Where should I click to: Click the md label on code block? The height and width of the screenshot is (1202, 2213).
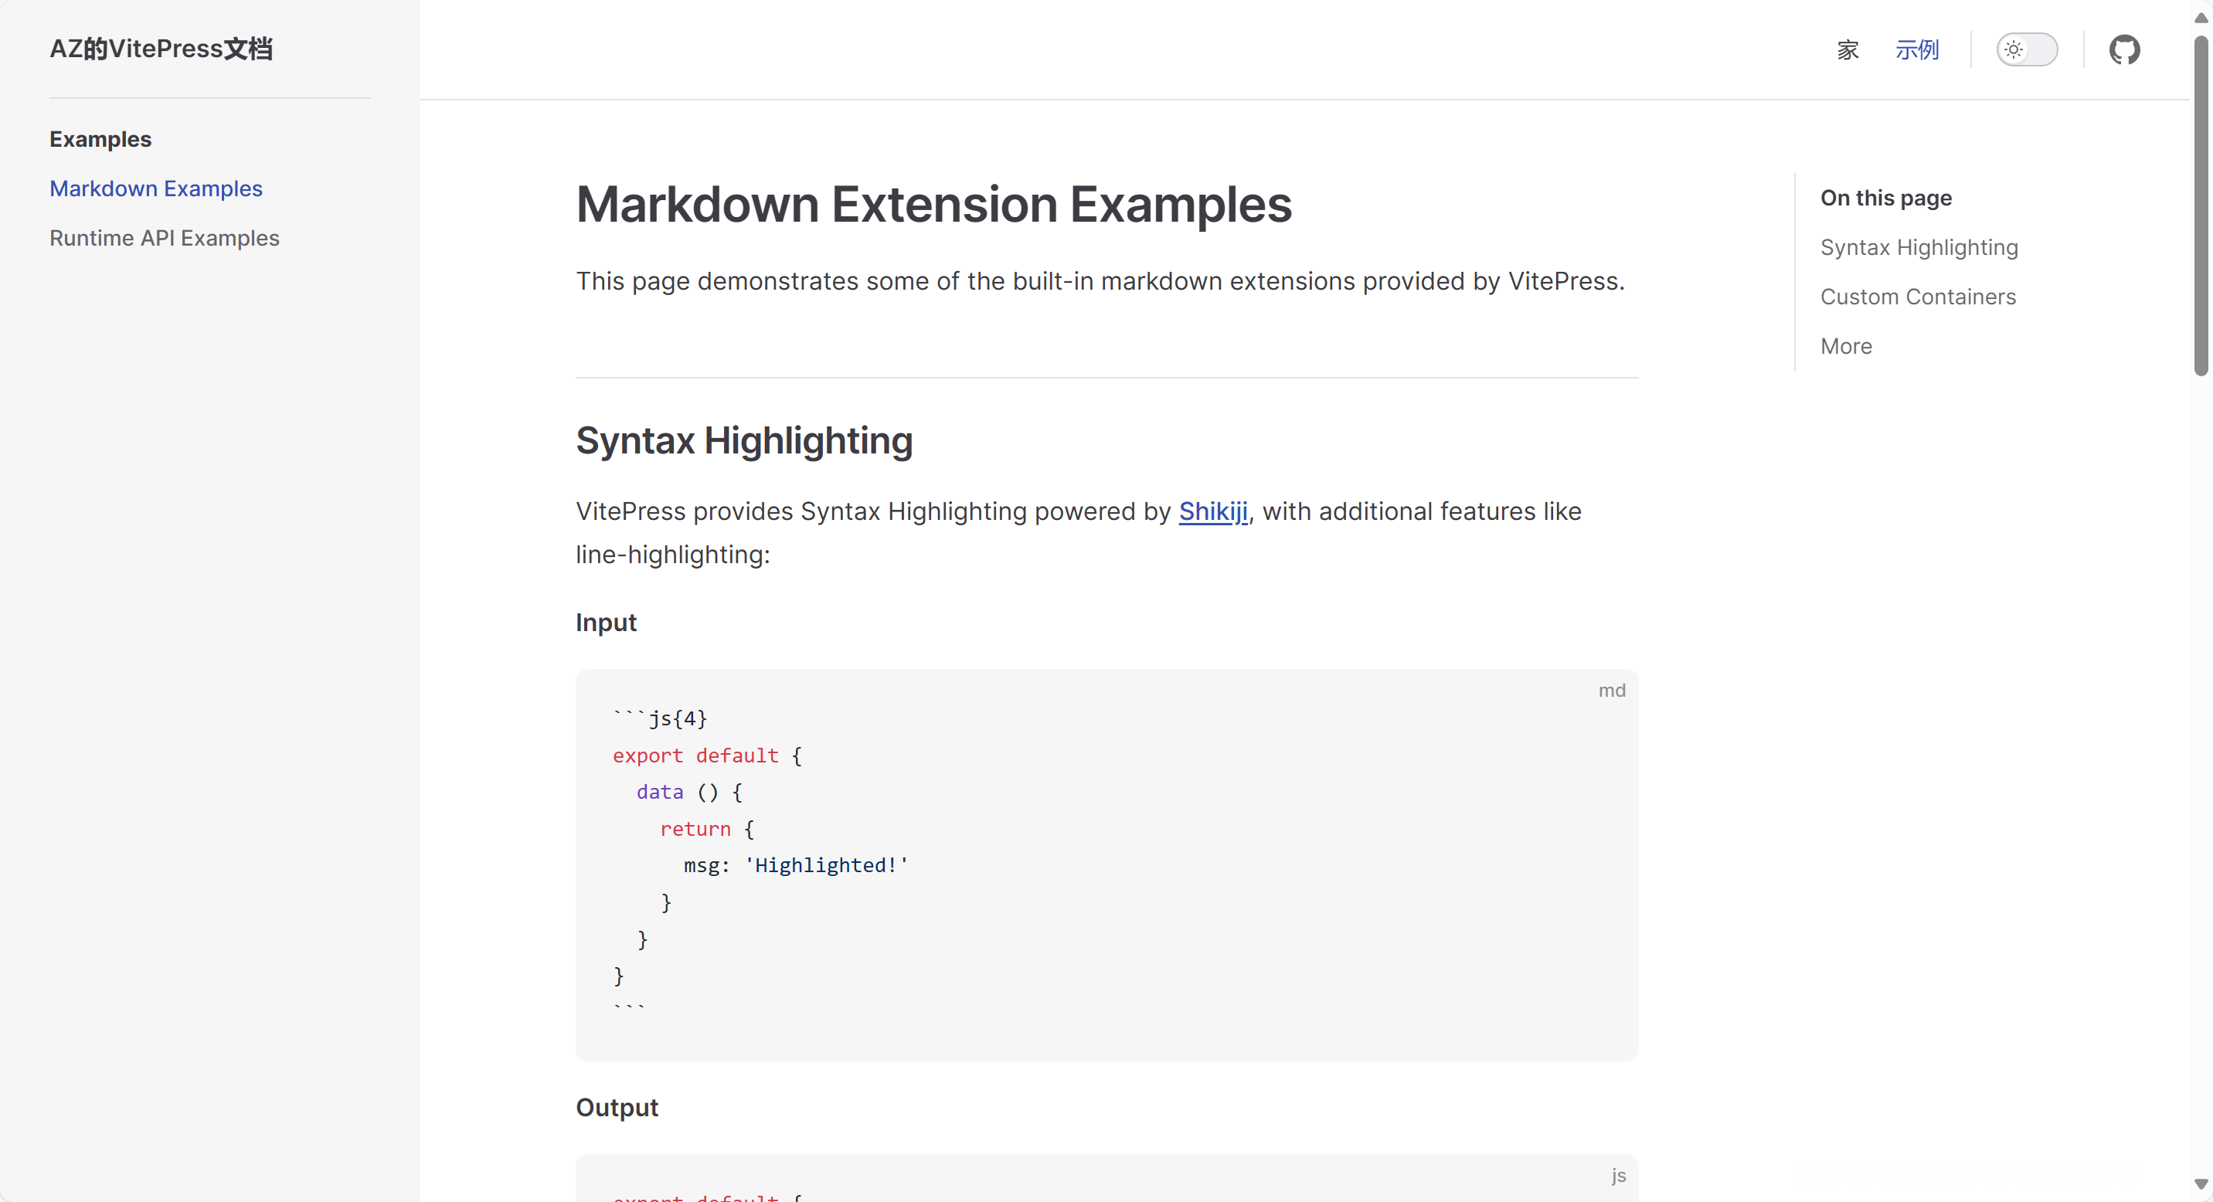(x=1611, y=691)
